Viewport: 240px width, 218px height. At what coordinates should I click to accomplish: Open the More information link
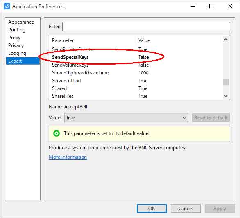click(68, 157)
